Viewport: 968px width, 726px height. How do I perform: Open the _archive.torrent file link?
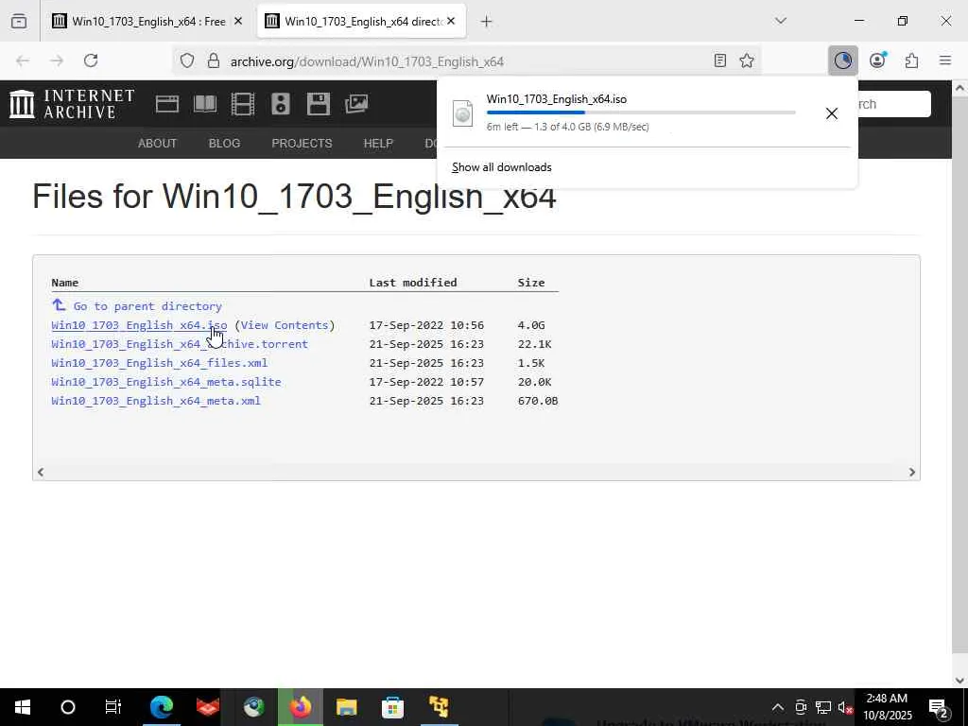point(180,344)
